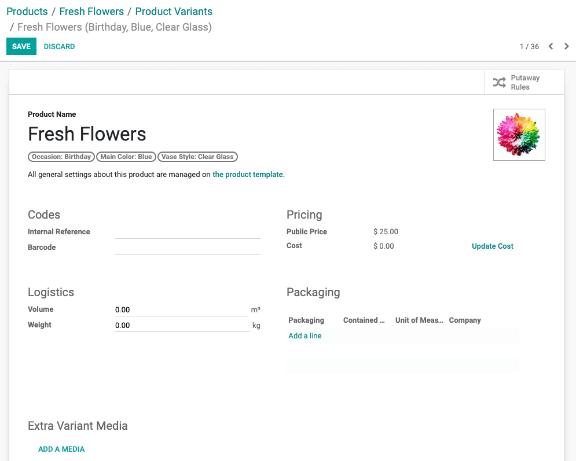Open the Fresh Flowers breadcrumb link
The height and width of the screenshot is (461, 576).
tap(91, 12)
